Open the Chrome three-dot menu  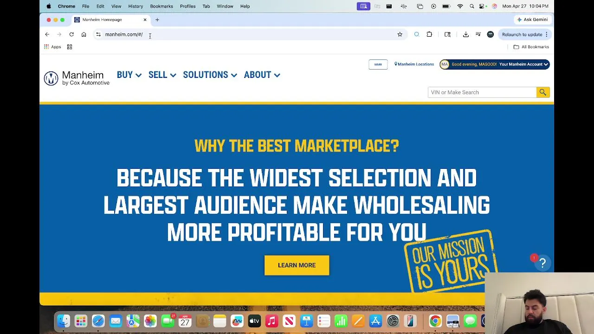point(547,34)
